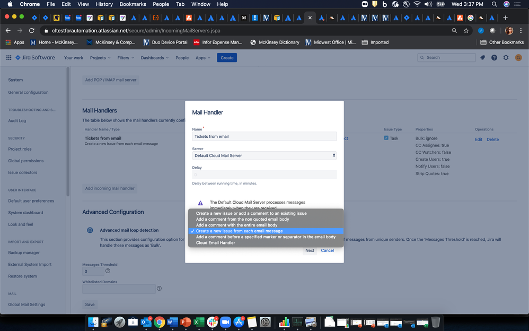
Task: Click the help icon beside Whitelisted Domains
Action: pos(159,289)
